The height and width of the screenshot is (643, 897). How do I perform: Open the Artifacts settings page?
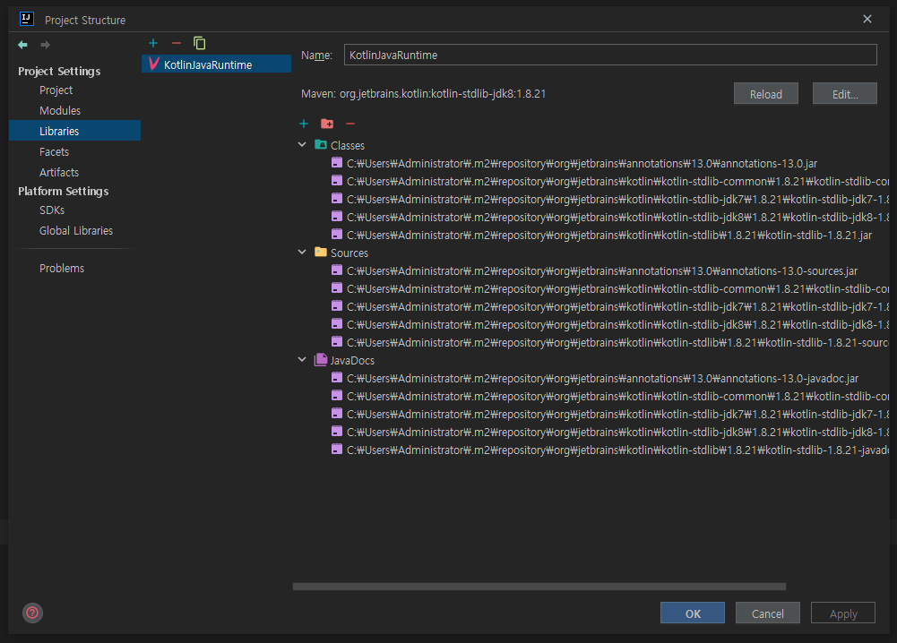pos(59,172)
